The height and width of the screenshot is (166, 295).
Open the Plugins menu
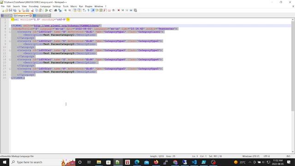(88, 6)
